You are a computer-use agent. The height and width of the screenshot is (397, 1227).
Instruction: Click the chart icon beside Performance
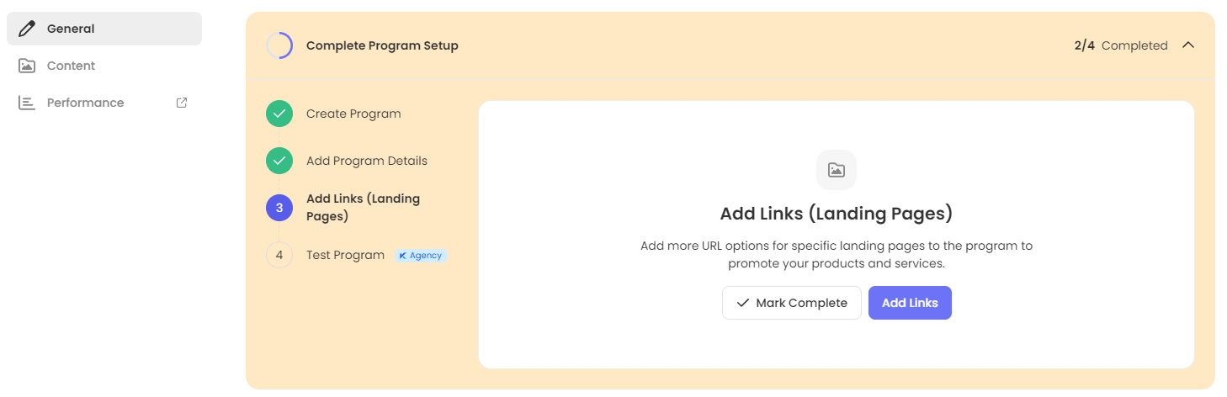click(x=27, y=103)
